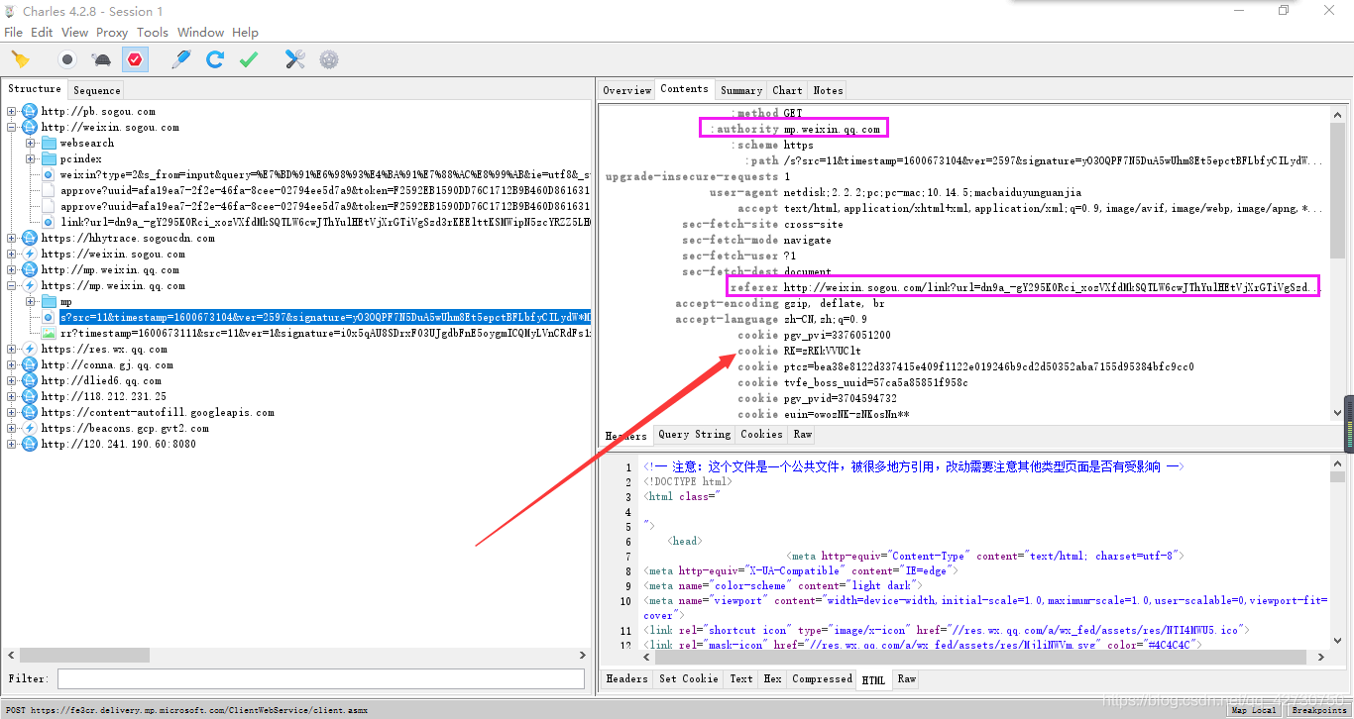Toggle recording with the round record button
This screenshot has height=719, width=1354.
(x=67, y=59)
